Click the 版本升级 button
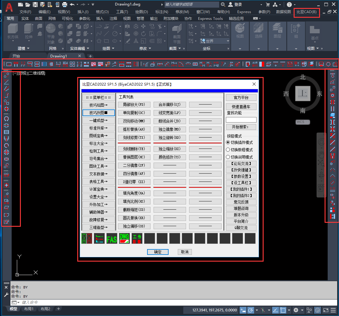Image resolution: width=339 pixels, height=316 pixels. (x=241, y=215)
